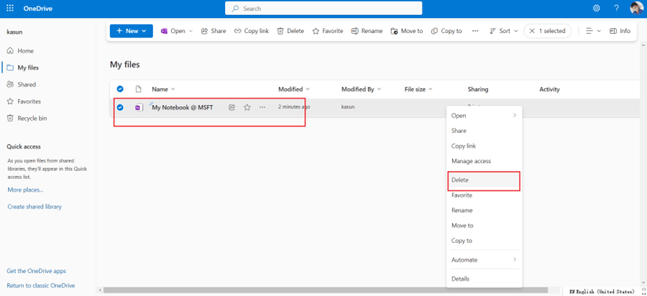Click the favorite star in the notebook row
The image size is (647, 296).
click(247, 108)
